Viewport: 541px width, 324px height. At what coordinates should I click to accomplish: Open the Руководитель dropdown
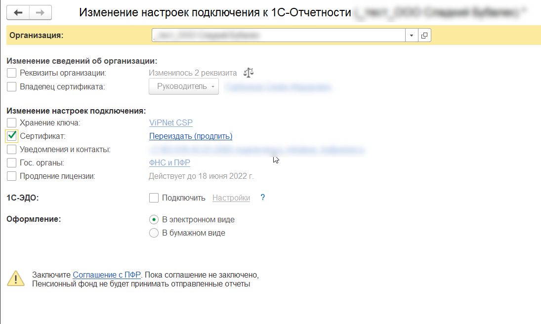coord(184,86)
